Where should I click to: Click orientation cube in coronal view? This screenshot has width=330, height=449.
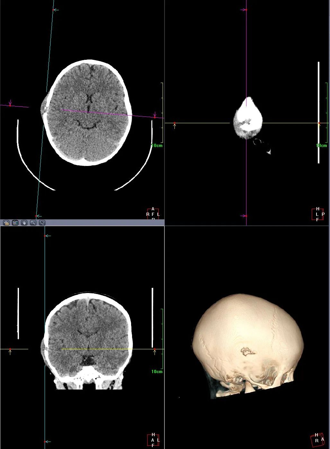pyautogui.click(x=153, y=440)
